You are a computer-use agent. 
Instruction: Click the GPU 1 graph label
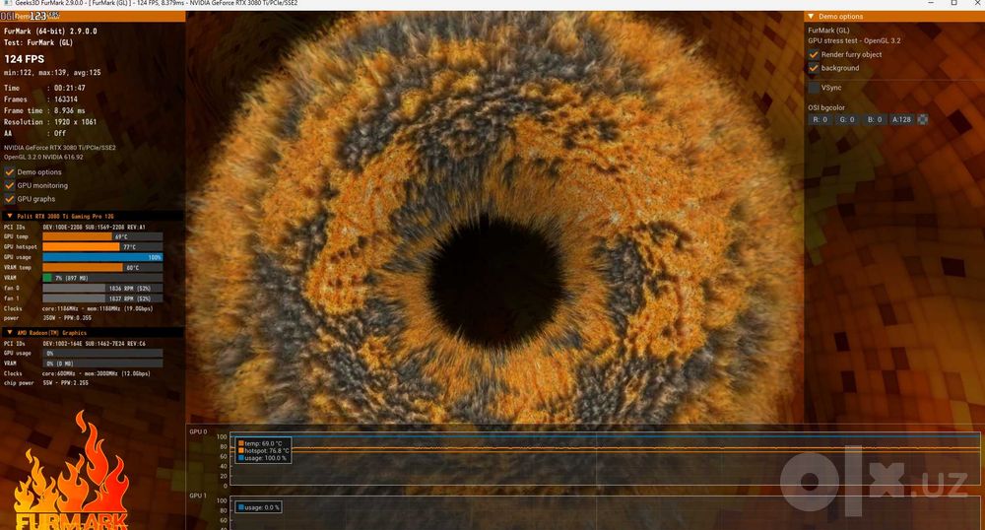coord(198,497)
